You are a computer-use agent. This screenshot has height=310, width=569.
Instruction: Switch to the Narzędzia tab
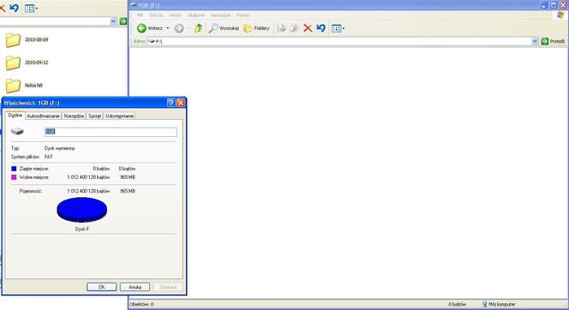click(74, 116)
